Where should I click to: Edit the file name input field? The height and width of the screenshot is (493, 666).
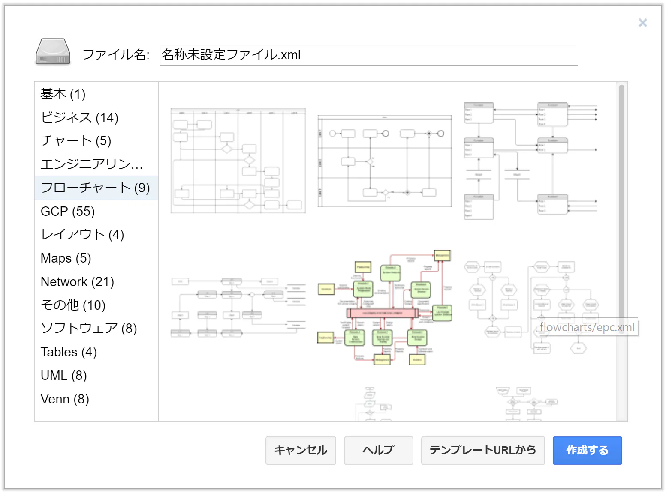point(368,55)
